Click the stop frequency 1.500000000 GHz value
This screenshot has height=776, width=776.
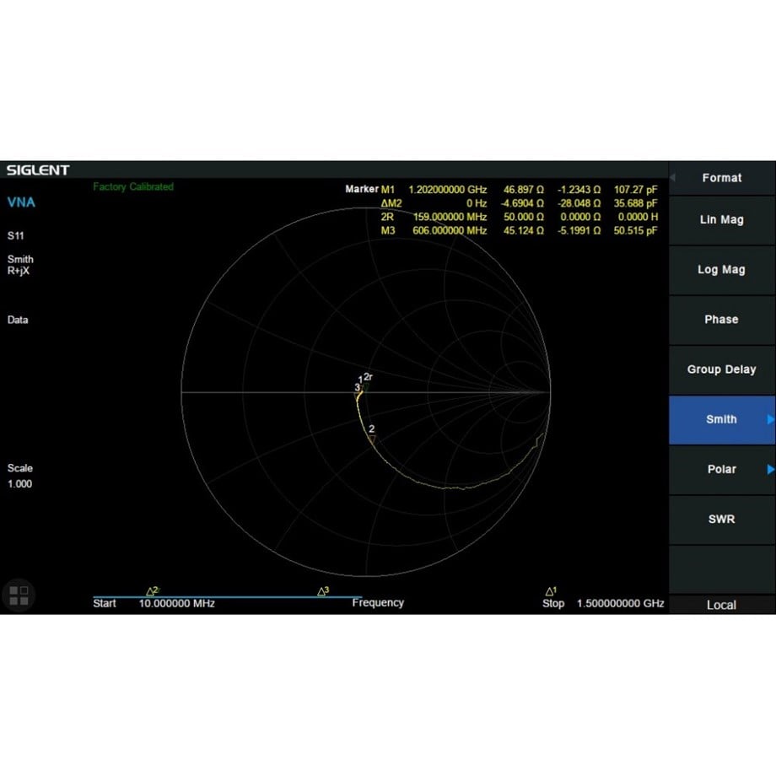[x=620, y=604]
